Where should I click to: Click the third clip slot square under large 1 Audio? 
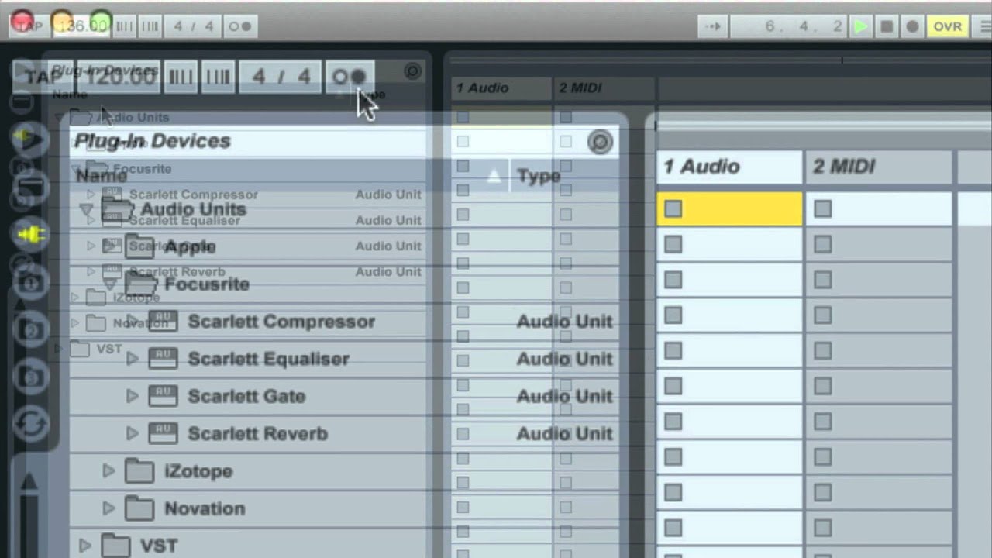673,281
